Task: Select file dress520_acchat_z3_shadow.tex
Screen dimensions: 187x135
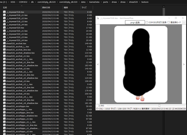Action: coord(22,90)
